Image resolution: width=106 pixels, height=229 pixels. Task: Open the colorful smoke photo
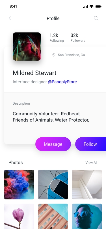(19, 184)
